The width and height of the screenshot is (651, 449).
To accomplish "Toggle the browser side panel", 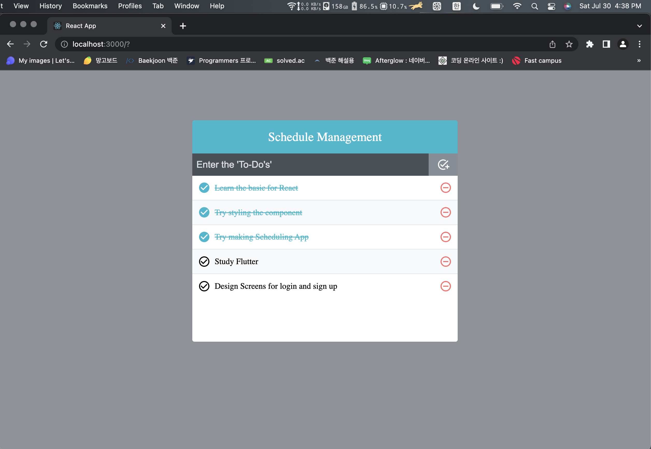I will click(606, 44).
